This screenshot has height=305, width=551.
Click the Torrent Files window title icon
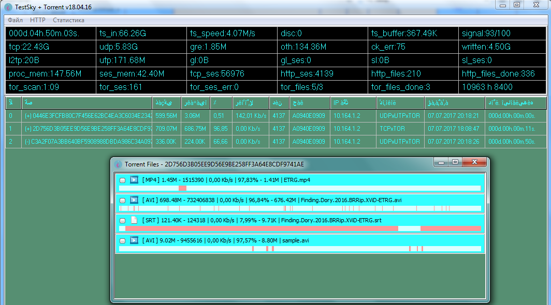119,164
